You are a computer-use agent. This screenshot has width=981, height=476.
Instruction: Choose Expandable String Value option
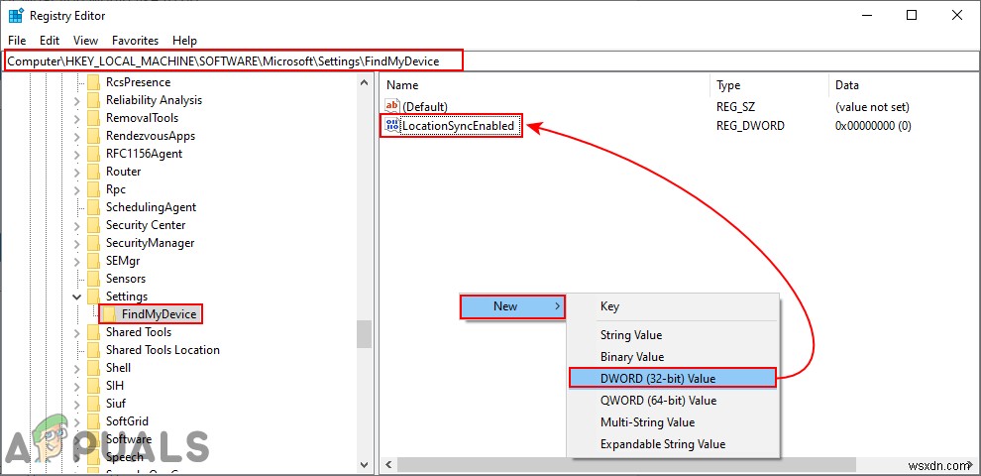point(672,444)
